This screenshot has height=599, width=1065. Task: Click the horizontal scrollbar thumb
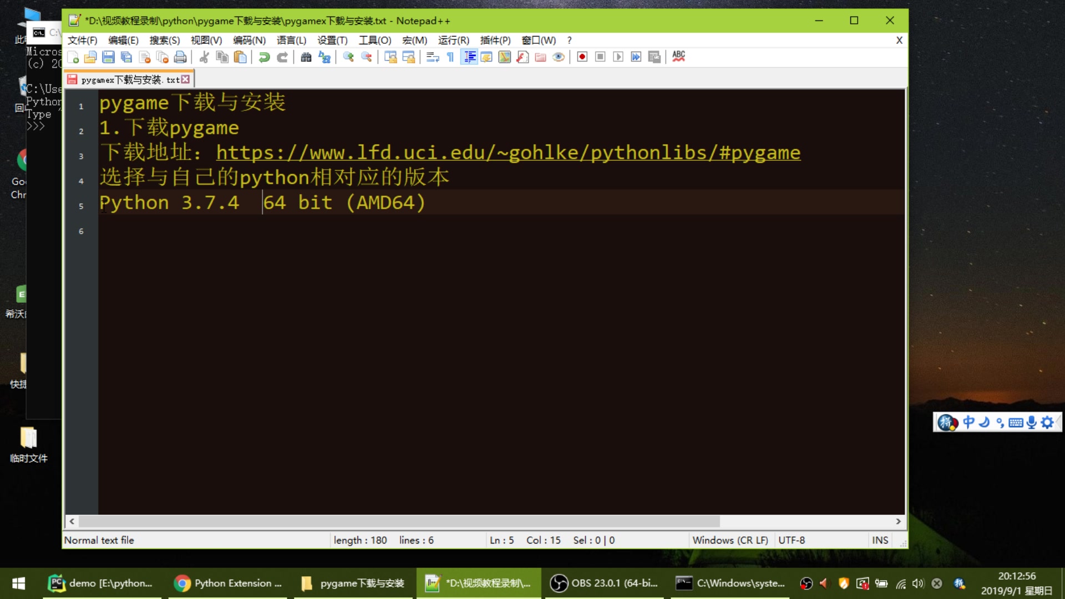(399, 521)
